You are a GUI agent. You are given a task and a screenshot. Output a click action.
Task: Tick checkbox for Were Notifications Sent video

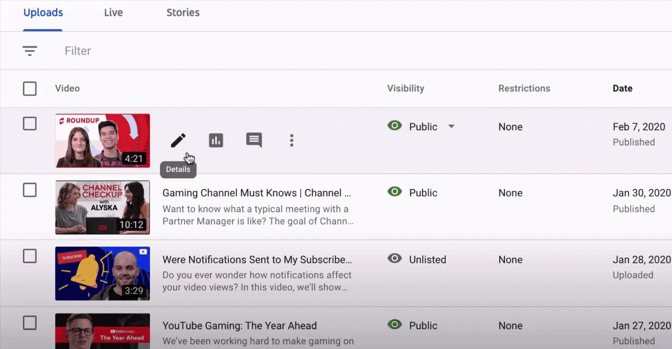click(30, 256)
